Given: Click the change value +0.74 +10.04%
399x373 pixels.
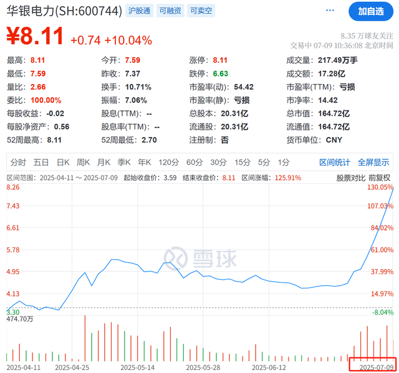Looking at the screenshot, I should 111,40.
